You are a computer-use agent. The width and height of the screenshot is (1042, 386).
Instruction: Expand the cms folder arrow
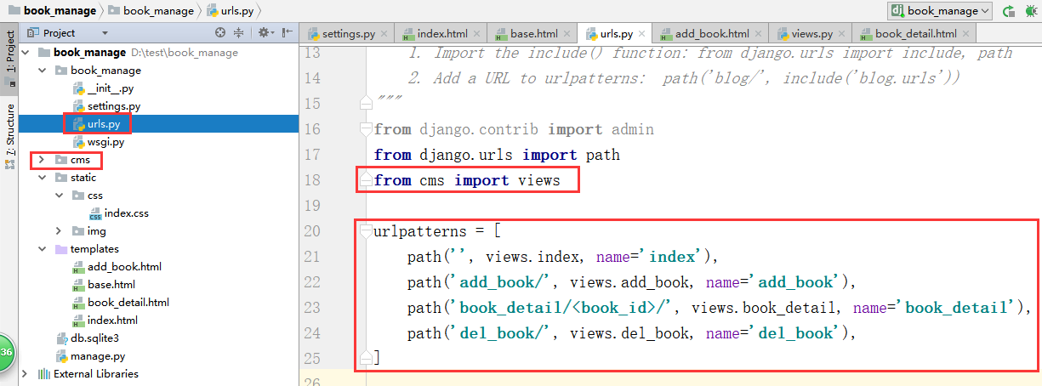tap(41, 160)
